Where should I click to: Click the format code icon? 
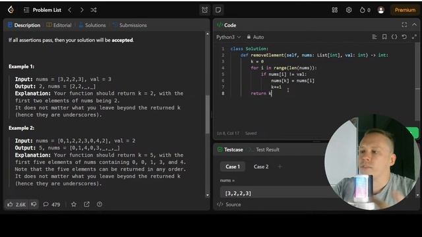375,37
